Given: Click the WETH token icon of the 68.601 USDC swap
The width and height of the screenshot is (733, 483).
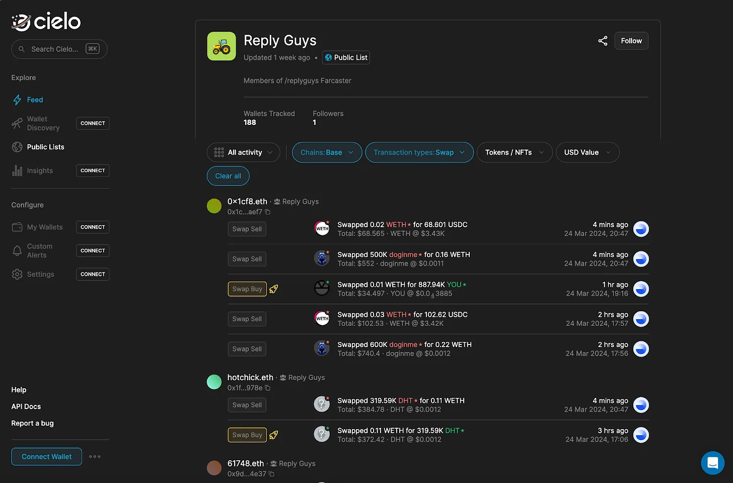Looking at the screenshot, I should tap(322, 229).
